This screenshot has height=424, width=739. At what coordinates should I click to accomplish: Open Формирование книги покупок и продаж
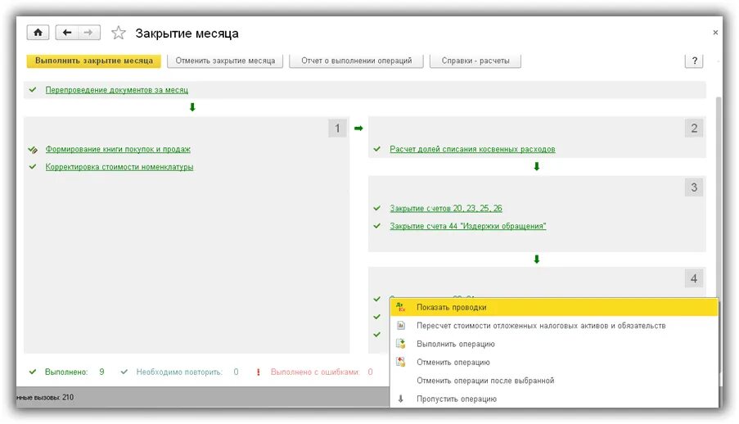[118, 149]
